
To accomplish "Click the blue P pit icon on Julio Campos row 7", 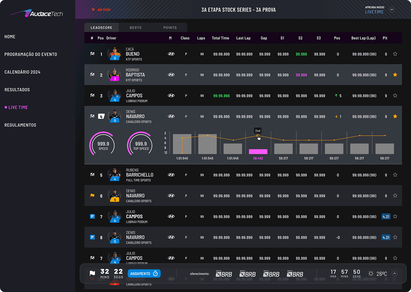I will pyautogui.click(x=92, y=216).
